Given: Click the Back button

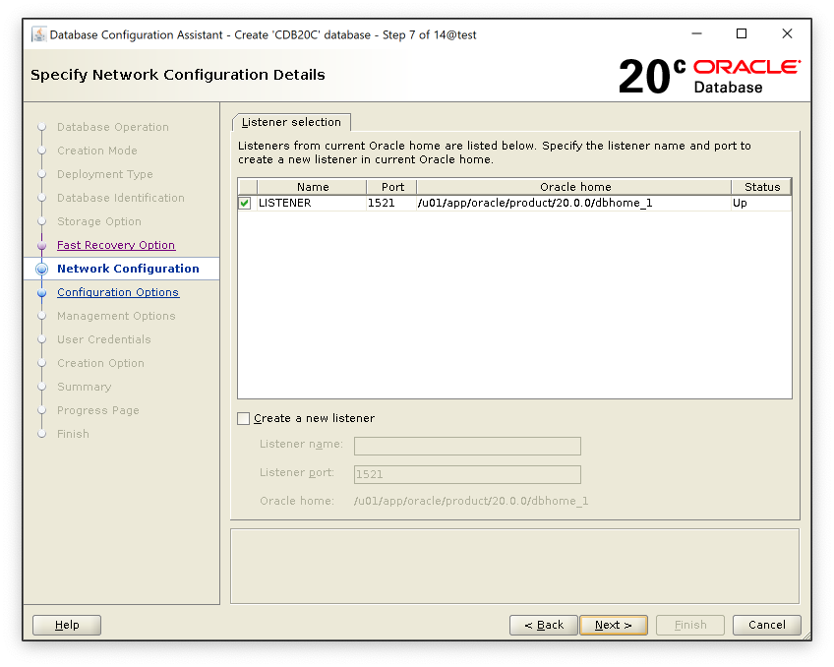Looking at the screenshot, I should pyautogui.click(x=544, y=625).
